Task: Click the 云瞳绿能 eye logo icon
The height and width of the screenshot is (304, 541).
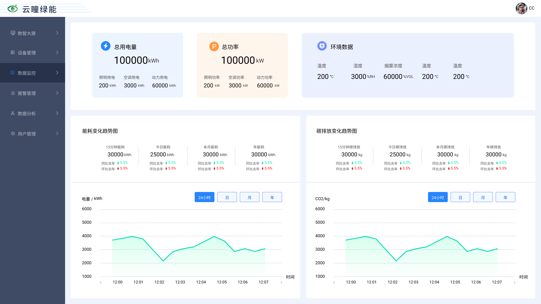Action: (x=13, y=9)
